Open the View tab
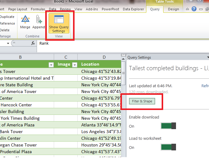This screenshot has width=209, height=158. 78,9
